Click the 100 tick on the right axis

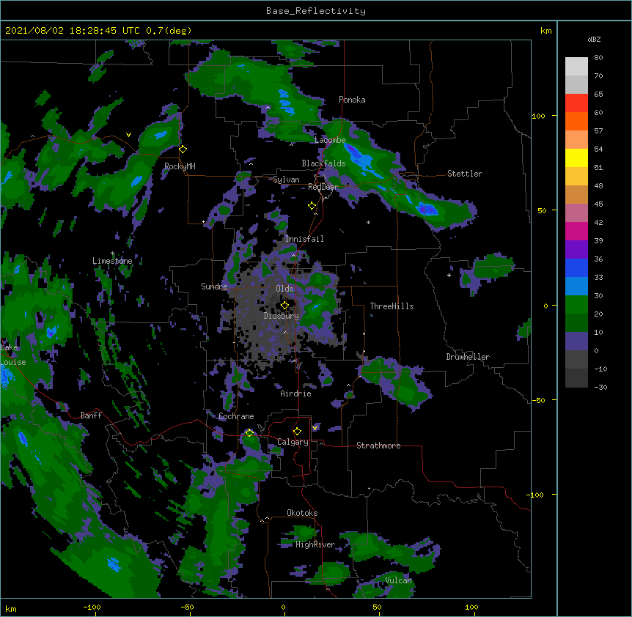coord(538,116)
